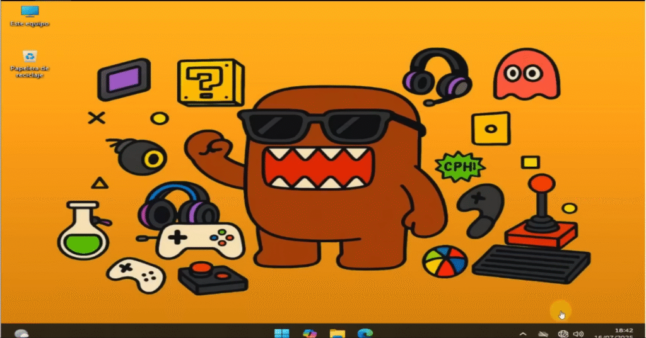The image size is (646, 338).
Task: Open File Explorer from the taskbar
Action: (x=338, y=333)
